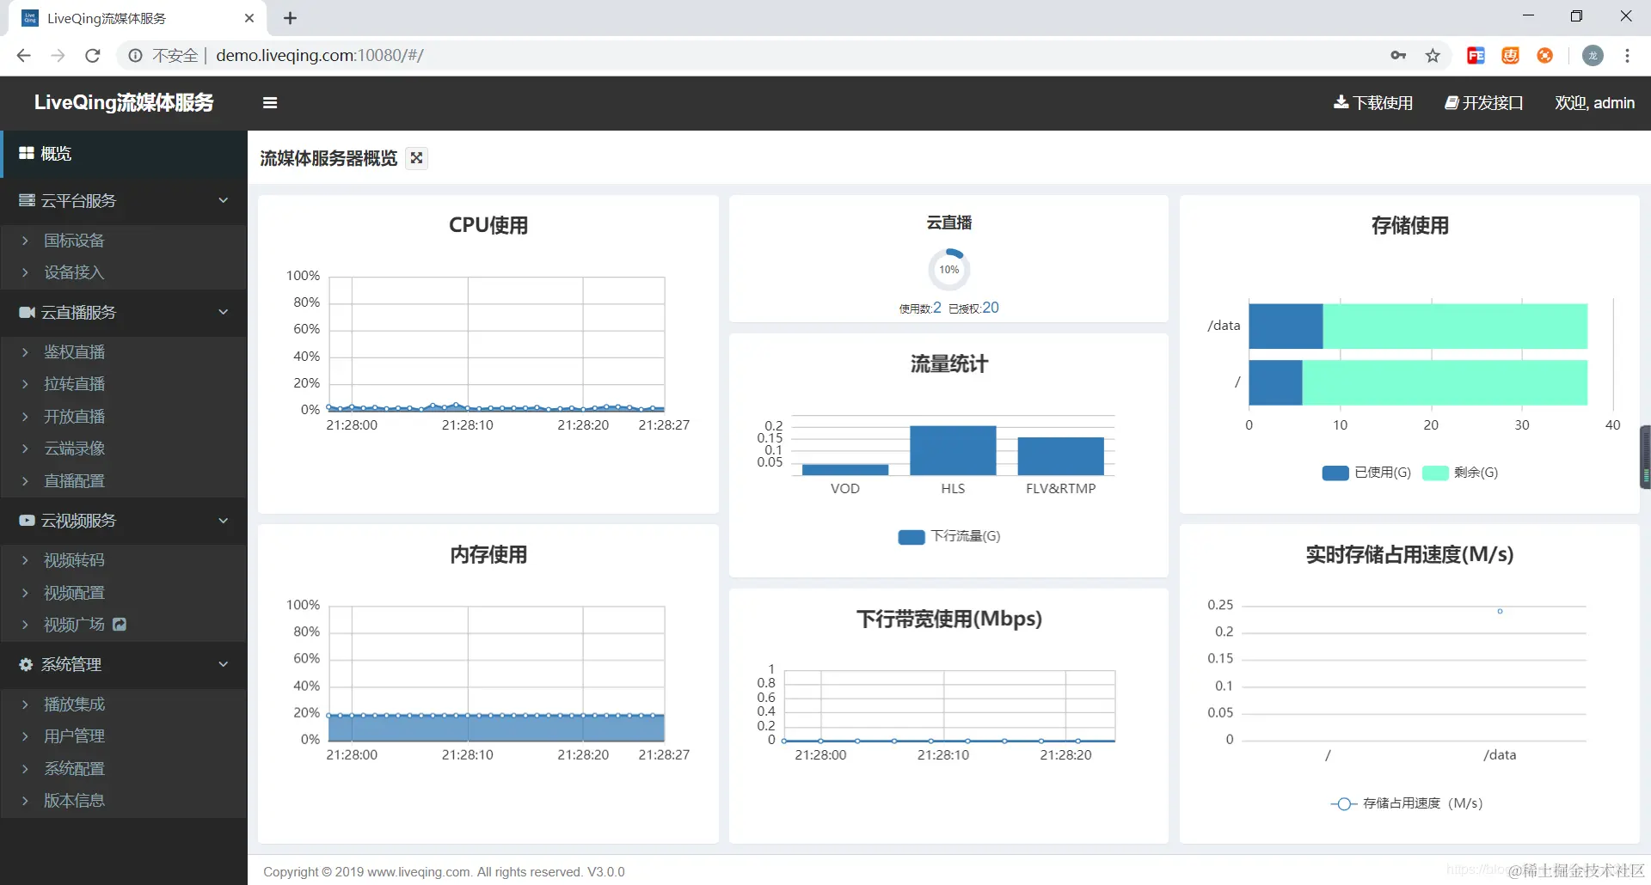Click the 概览 grid icon in sidebar
This screenshot has width=1651, height=885.
(x=27, y=153)
